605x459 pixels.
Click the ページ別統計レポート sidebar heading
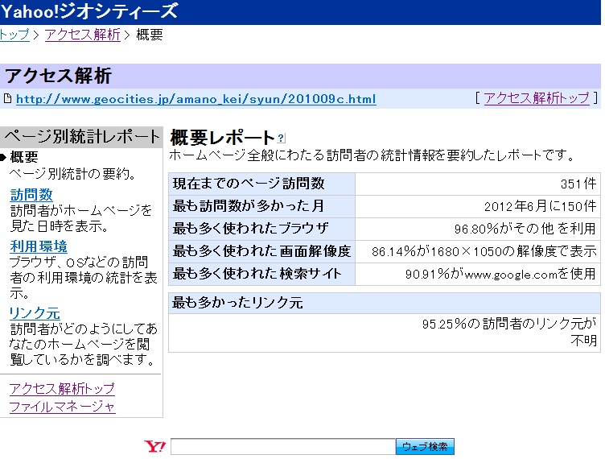coord(82,137)
